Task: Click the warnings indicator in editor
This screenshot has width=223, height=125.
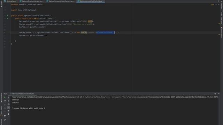Action: tap(213, 5)
